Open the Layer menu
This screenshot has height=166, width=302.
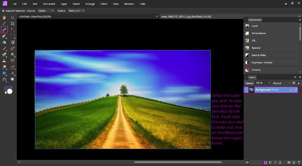tap(64, 4)
